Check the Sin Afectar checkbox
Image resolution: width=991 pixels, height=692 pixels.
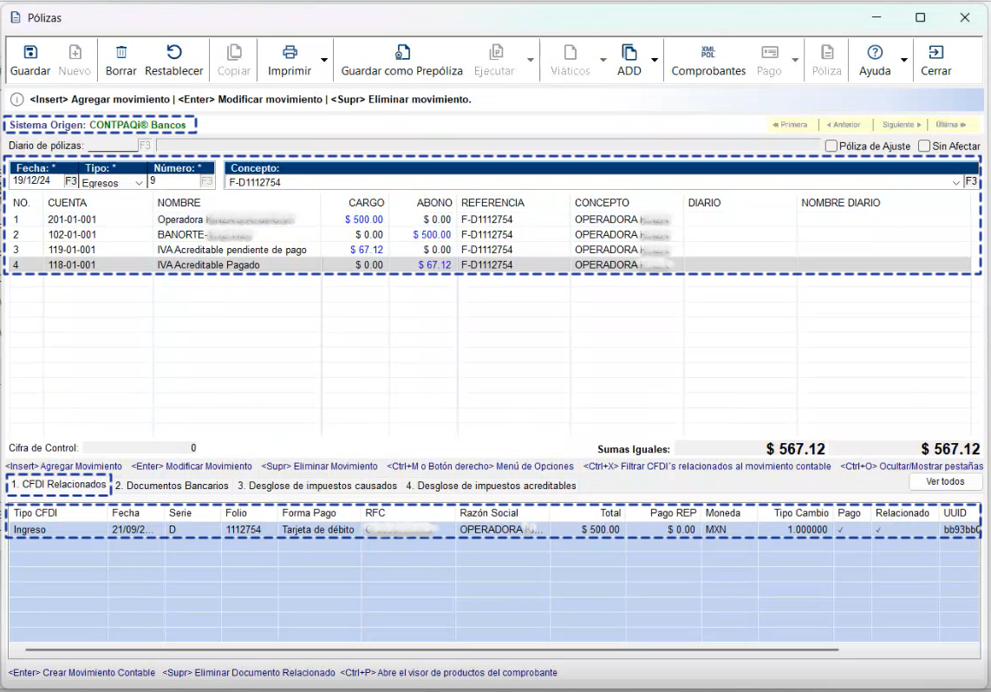tap(924, 147)
